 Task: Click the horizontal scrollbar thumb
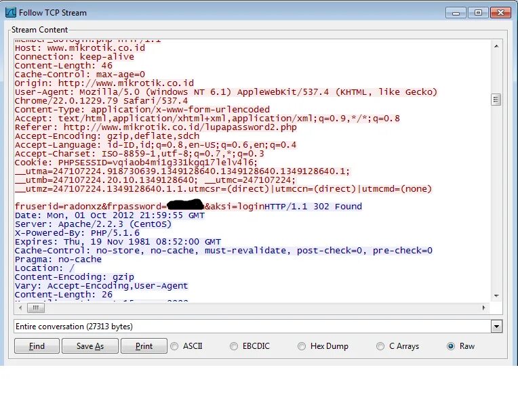pos(36,308)
